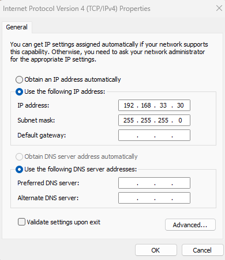Click the last octet of Alternate DNS server
The width and height of the screenshot is (225, 260).
coord(181,198)
